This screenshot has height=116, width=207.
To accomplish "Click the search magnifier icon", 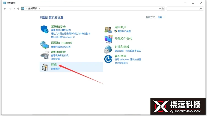I will click(201, 9).
